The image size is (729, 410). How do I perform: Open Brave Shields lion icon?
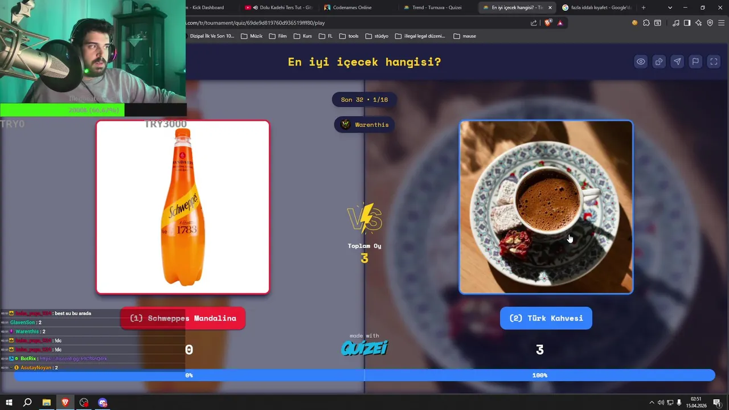(548, 23)
